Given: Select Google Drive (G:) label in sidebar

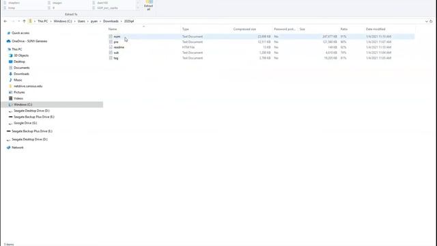Looking at the screenshot, I should pos(25,123).
